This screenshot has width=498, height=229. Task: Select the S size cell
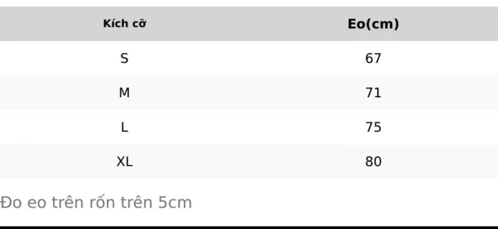124,58
